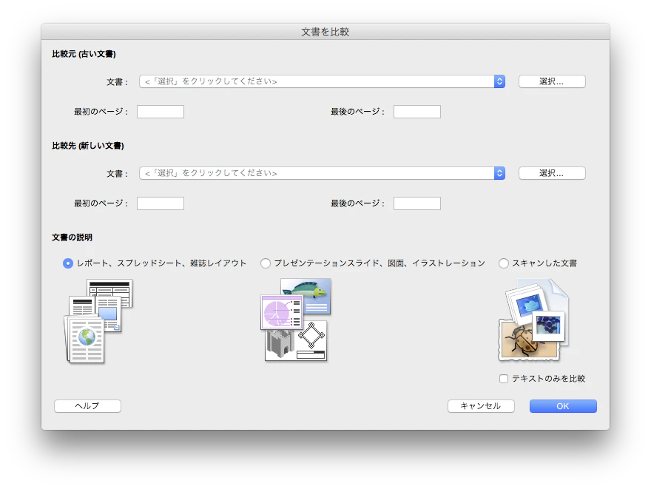Open the old document (比較元) dropdown arrow
Viewport: 651px width, 489px height.
[x=499, y=81]
